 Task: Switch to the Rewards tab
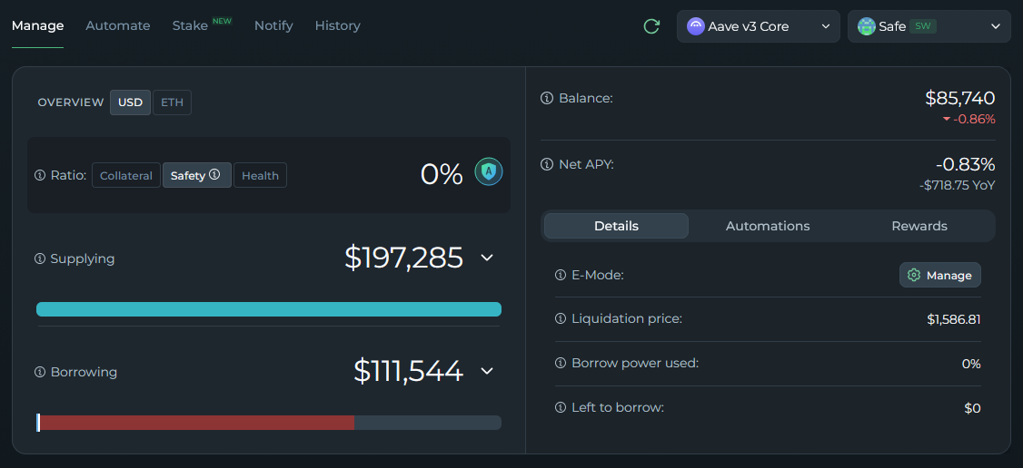tap(919, 226)
